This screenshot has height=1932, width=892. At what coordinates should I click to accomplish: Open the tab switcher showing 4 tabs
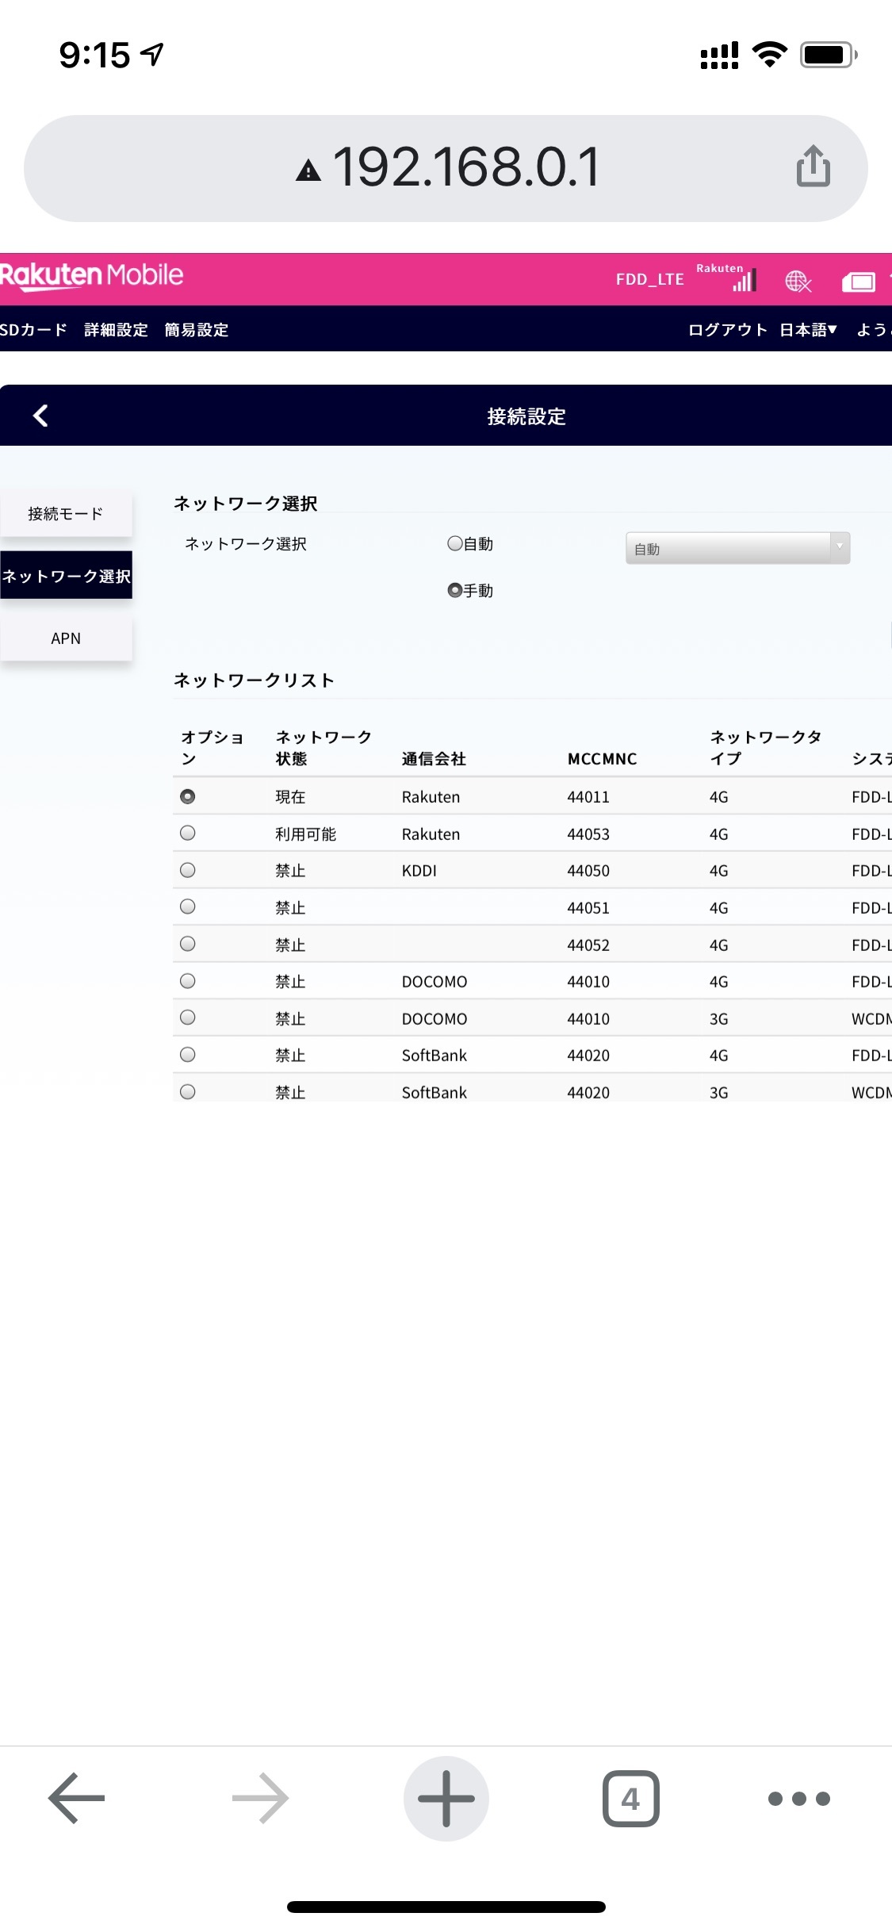(x=630, y=1798)
